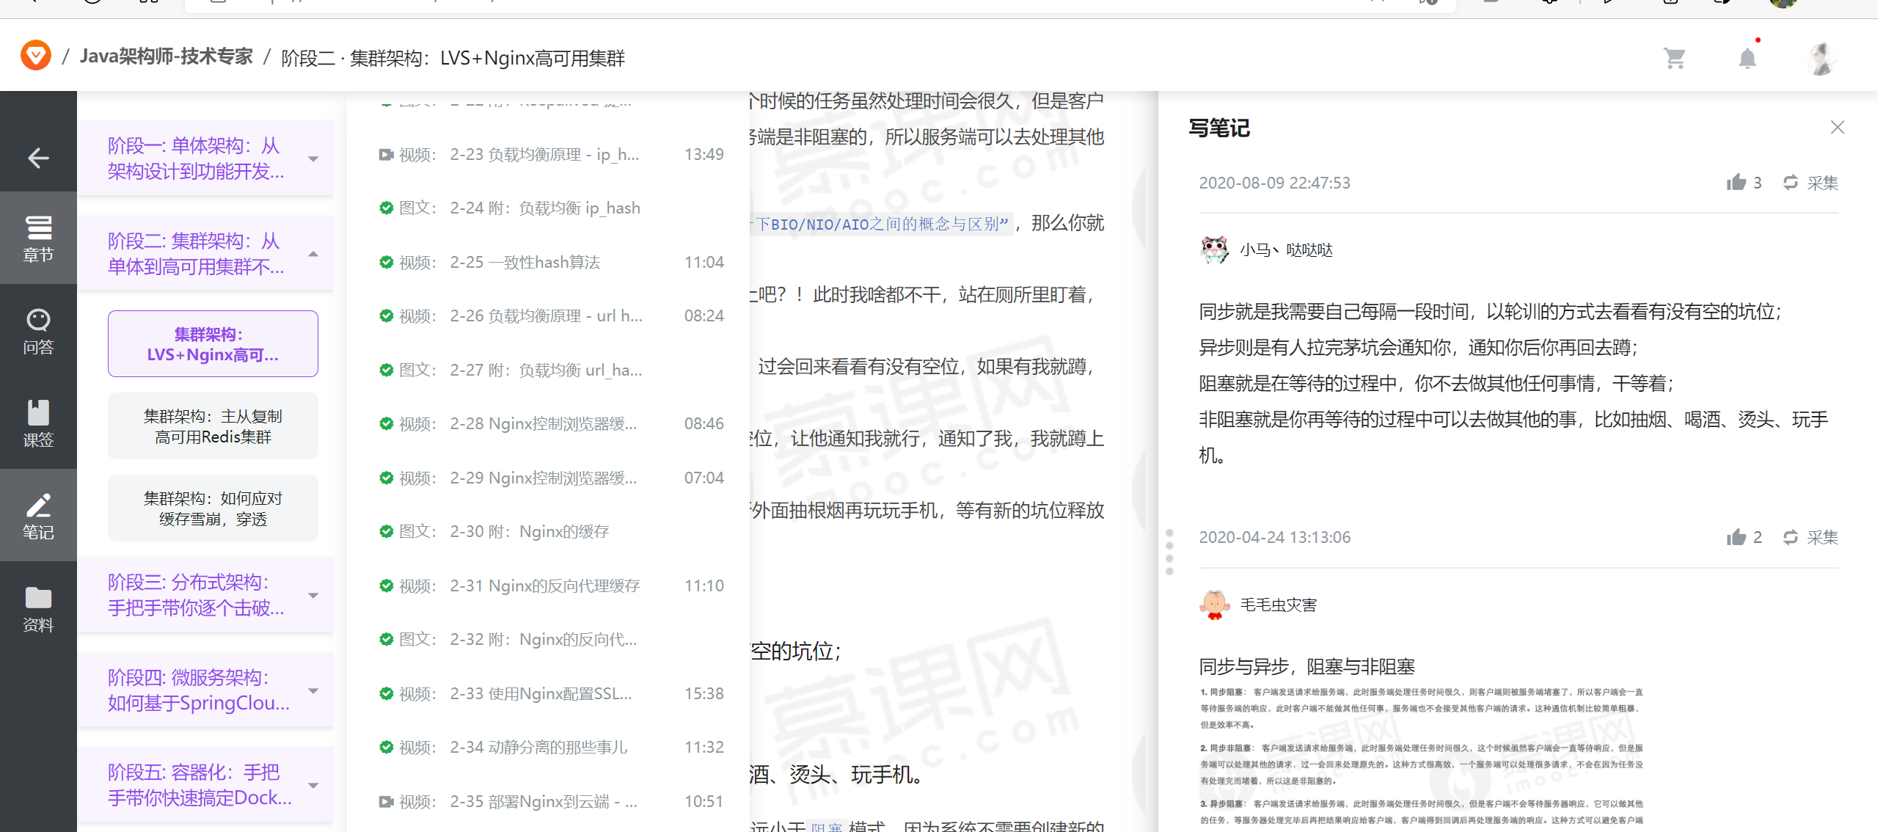Click the imooc logo in breadcrumb bar
The height and width of the screenshot is (832, 1878).
[34, 55]
